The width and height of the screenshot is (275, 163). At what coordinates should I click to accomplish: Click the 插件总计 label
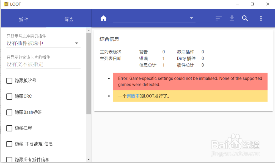pyautogui.click(x=186, y=65)
